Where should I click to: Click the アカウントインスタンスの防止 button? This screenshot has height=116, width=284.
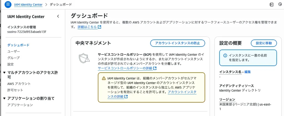tap(177, 43)
